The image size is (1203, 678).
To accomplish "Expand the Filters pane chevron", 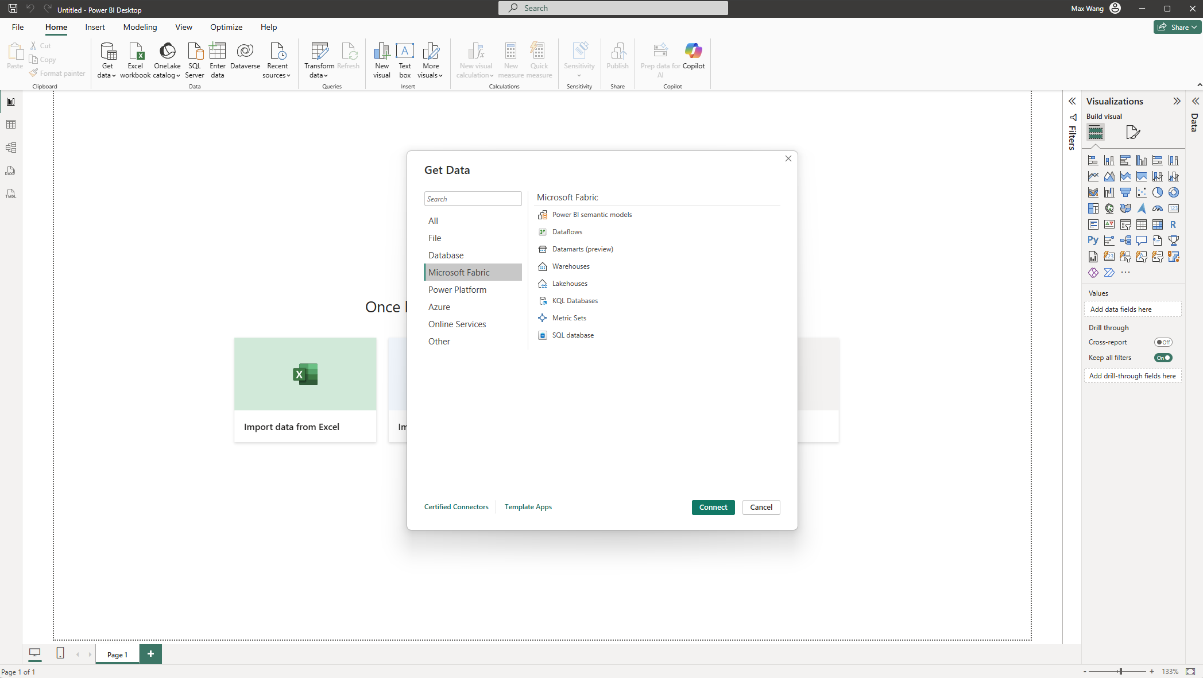I will click(x=1072, y=101).
